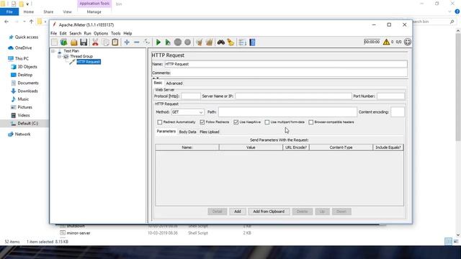Viewport: 461px width, 259px height.
Task: Open the JMeter Edit menu
Action: (x=63, y=34)
